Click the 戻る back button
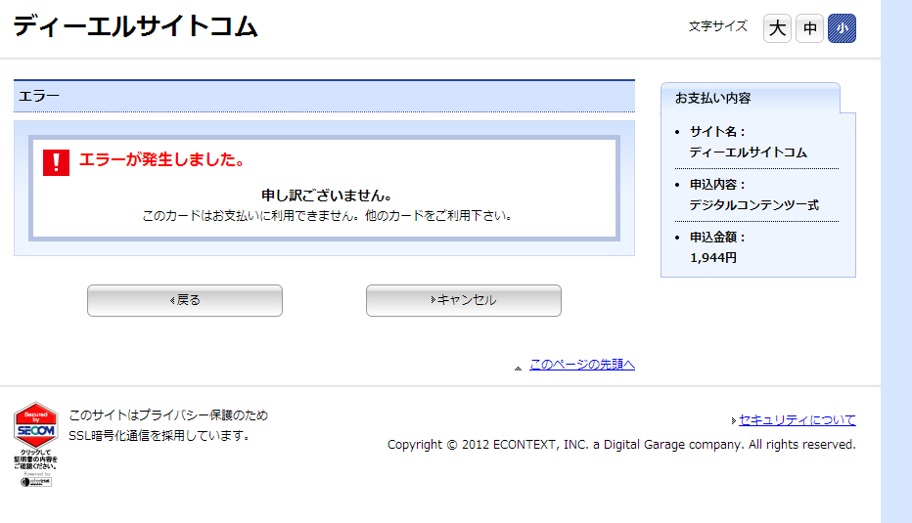 coord(185,300)
